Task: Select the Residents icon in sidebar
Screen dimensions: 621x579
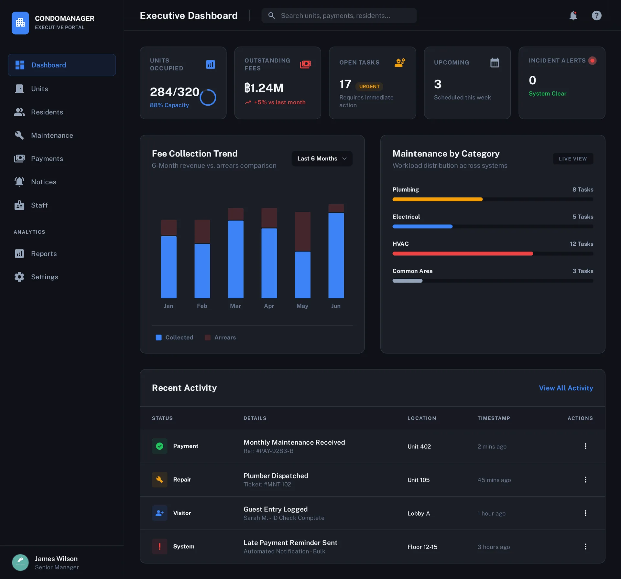Action: tap(19, 112)
